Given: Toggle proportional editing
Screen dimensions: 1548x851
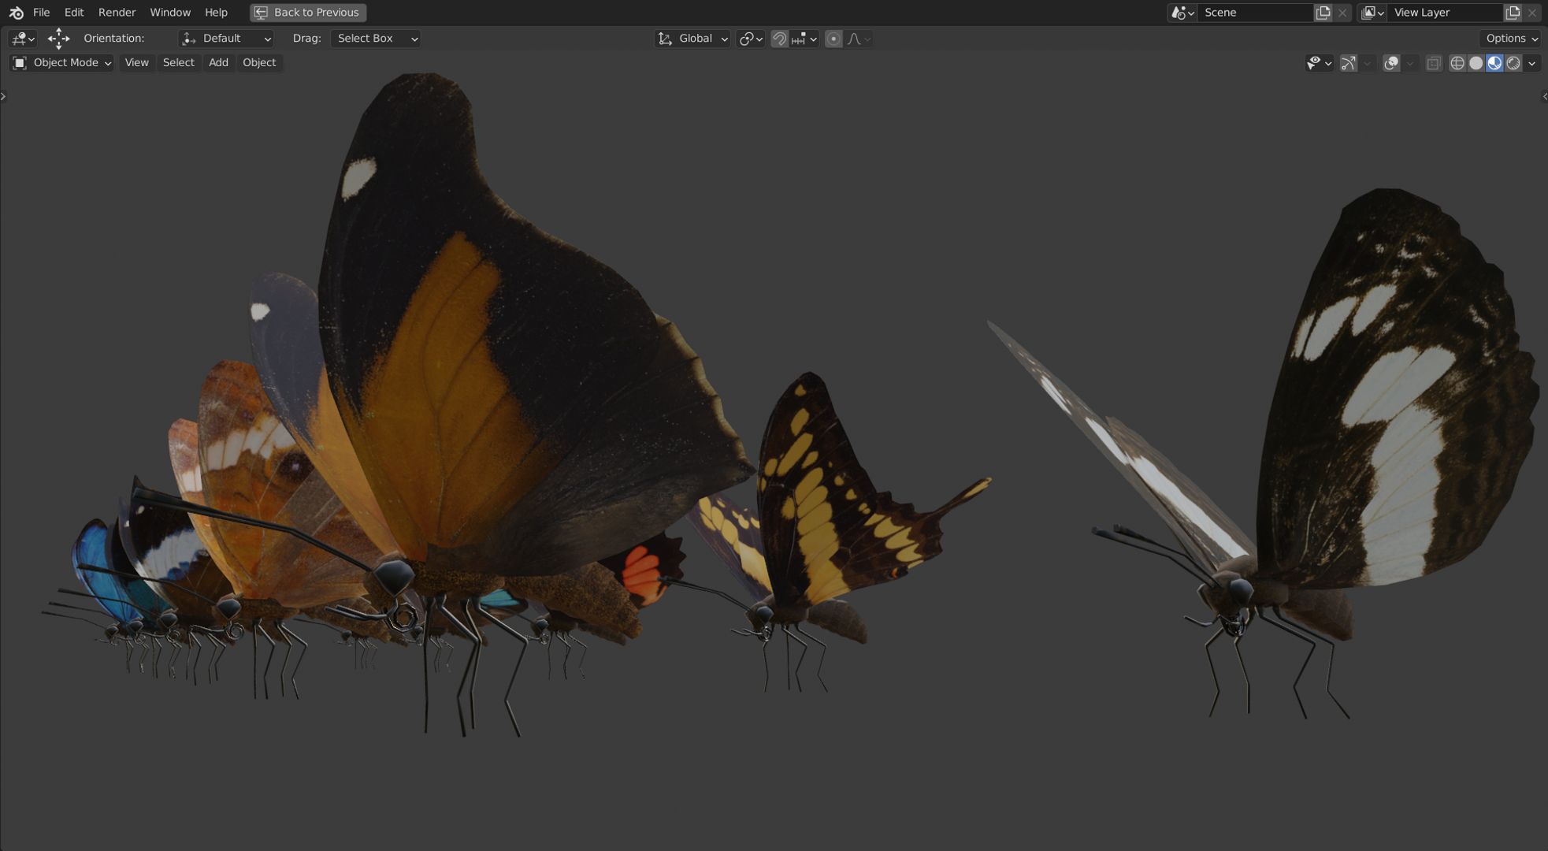Looking at the screenshot, I should (833, 39).
